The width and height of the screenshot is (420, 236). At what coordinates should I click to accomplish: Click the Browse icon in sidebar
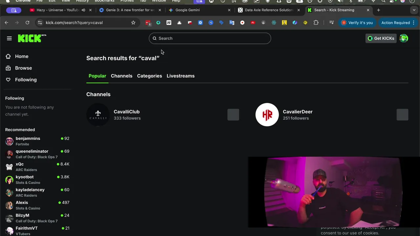(8, 68)
